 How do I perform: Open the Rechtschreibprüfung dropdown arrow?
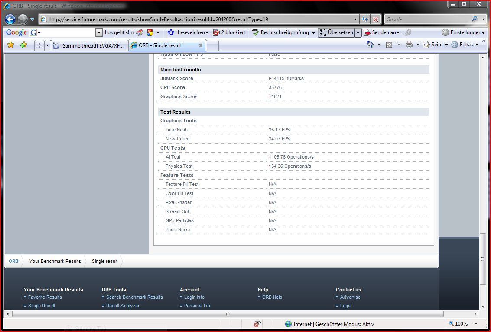coord(313,32)
